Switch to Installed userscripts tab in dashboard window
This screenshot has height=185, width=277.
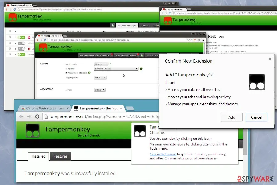click(127, 26)
